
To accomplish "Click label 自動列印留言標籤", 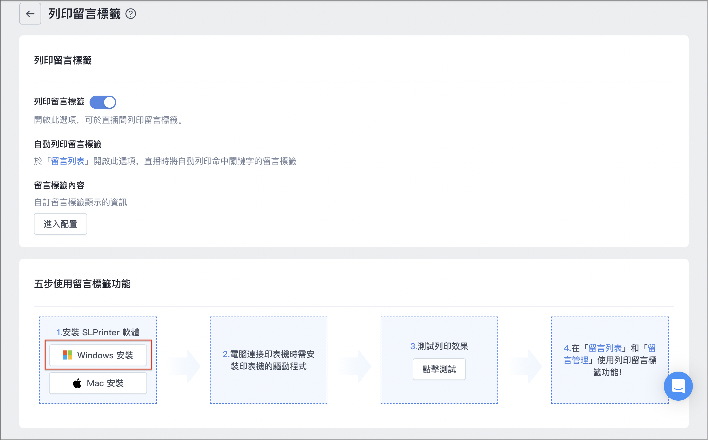I will [x=68, y=144].
